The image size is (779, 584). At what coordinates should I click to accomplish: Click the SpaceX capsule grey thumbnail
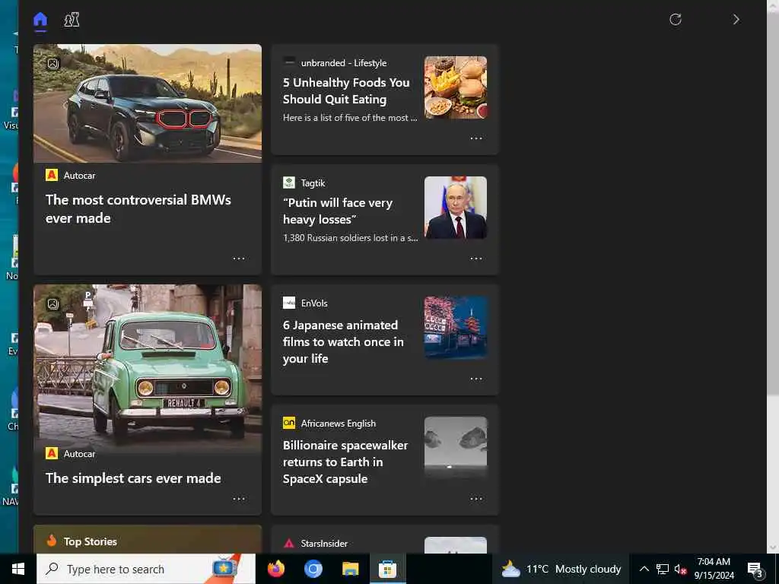(456, 448)
